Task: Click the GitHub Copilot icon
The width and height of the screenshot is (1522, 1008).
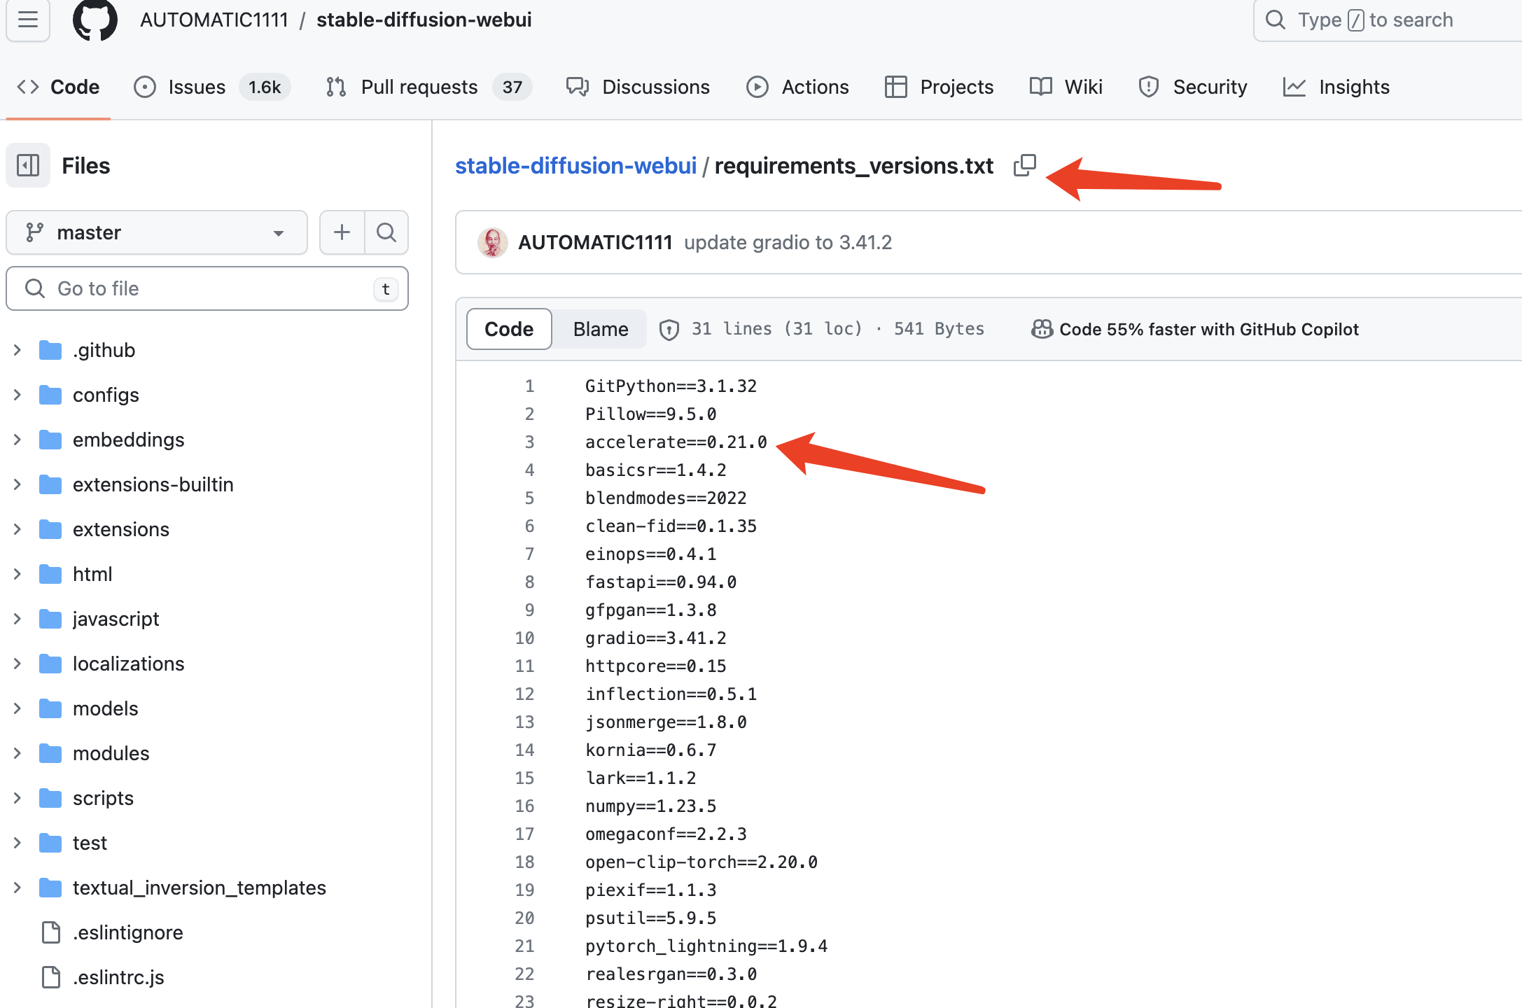Action: [1042, 330]
